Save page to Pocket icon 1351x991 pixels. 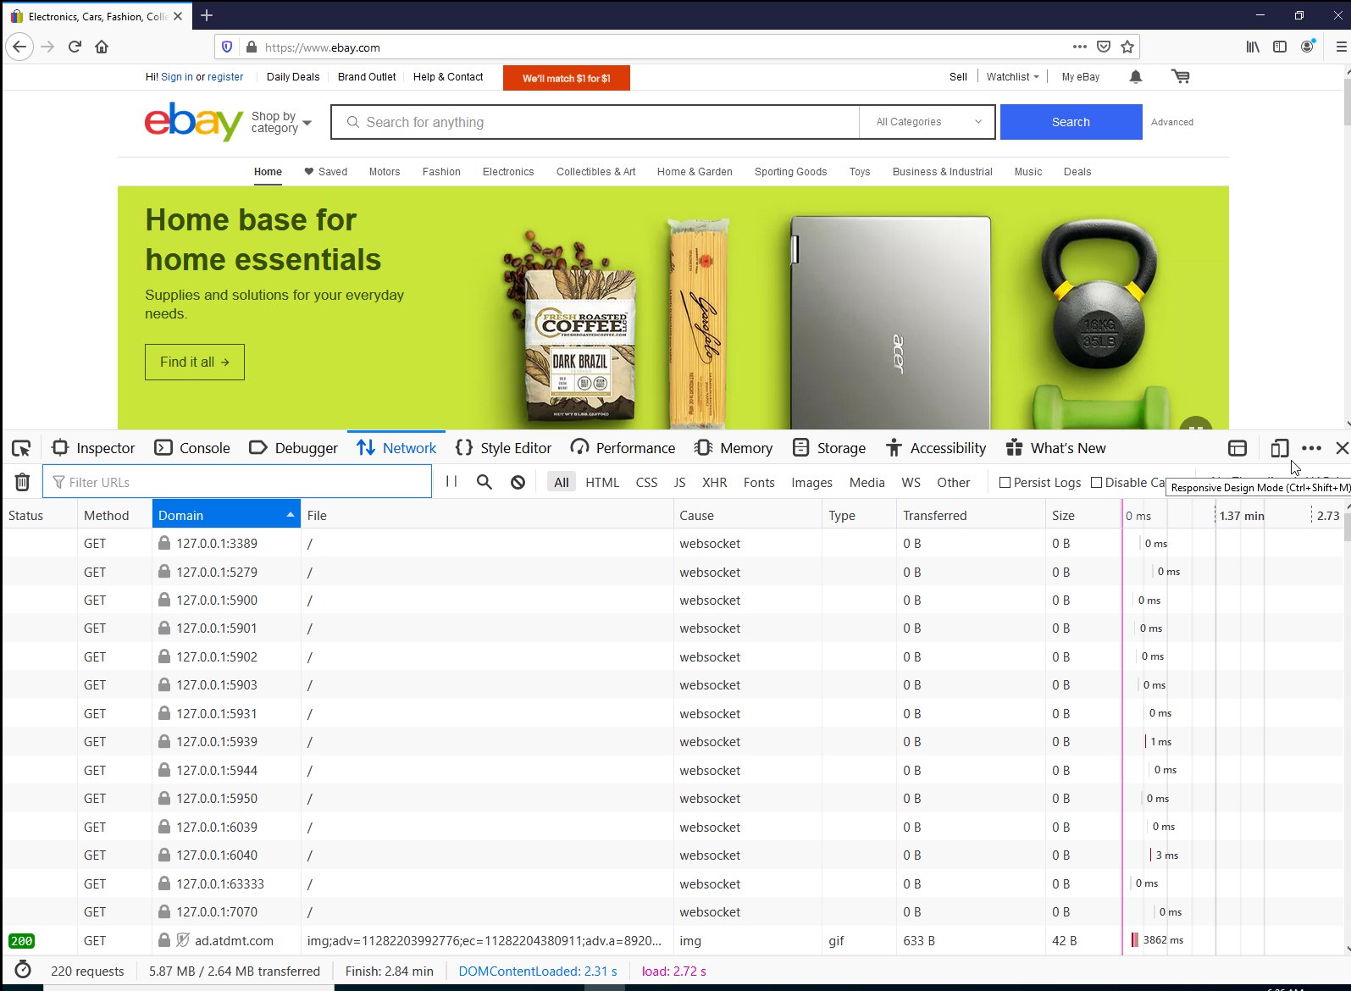point(1104,47)
